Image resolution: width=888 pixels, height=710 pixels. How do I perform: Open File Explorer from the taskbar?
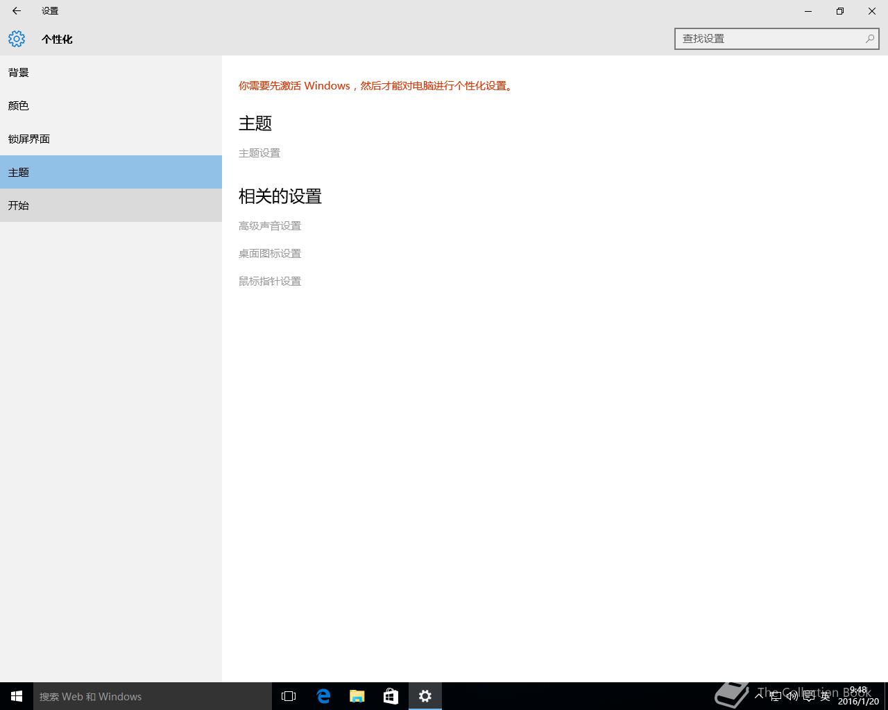(357, 696)
